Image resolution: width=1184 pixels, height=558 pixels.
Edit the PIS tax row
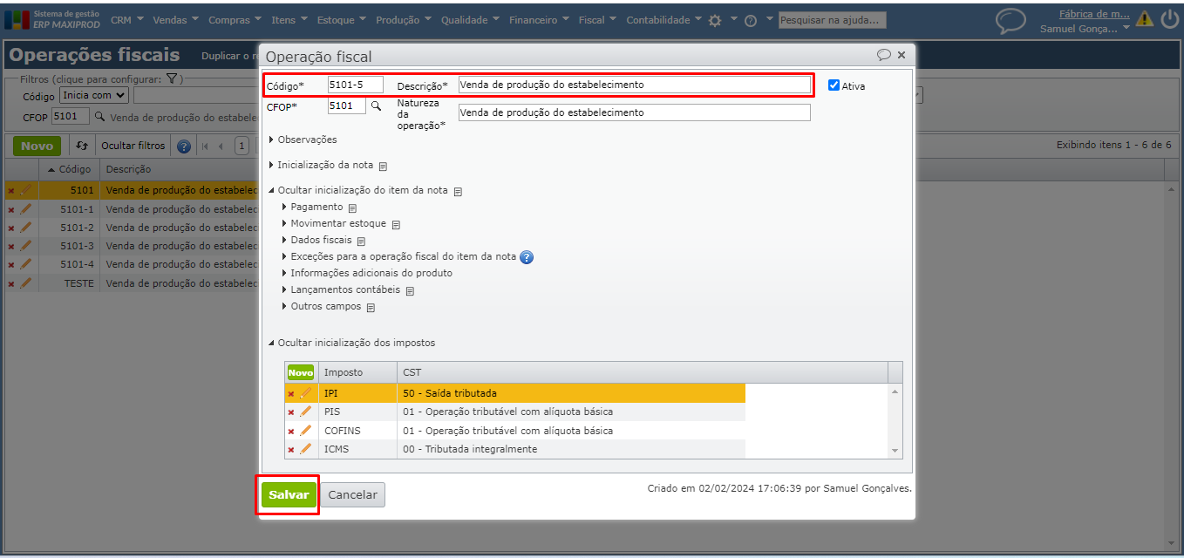pyautogui.click(x=305, y=412)
